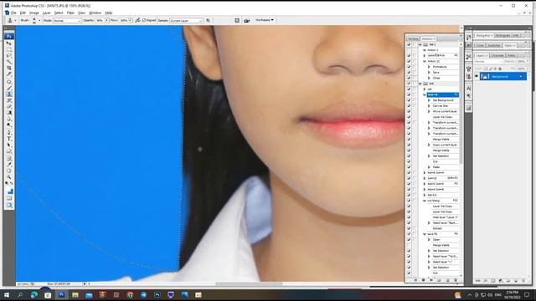
Task: Switch to the Channels tab
Action: (x=497, y=55)
